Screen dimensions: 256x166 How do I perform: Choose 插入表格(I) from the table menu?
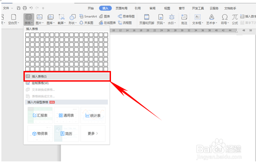click(x=67, y=77)
